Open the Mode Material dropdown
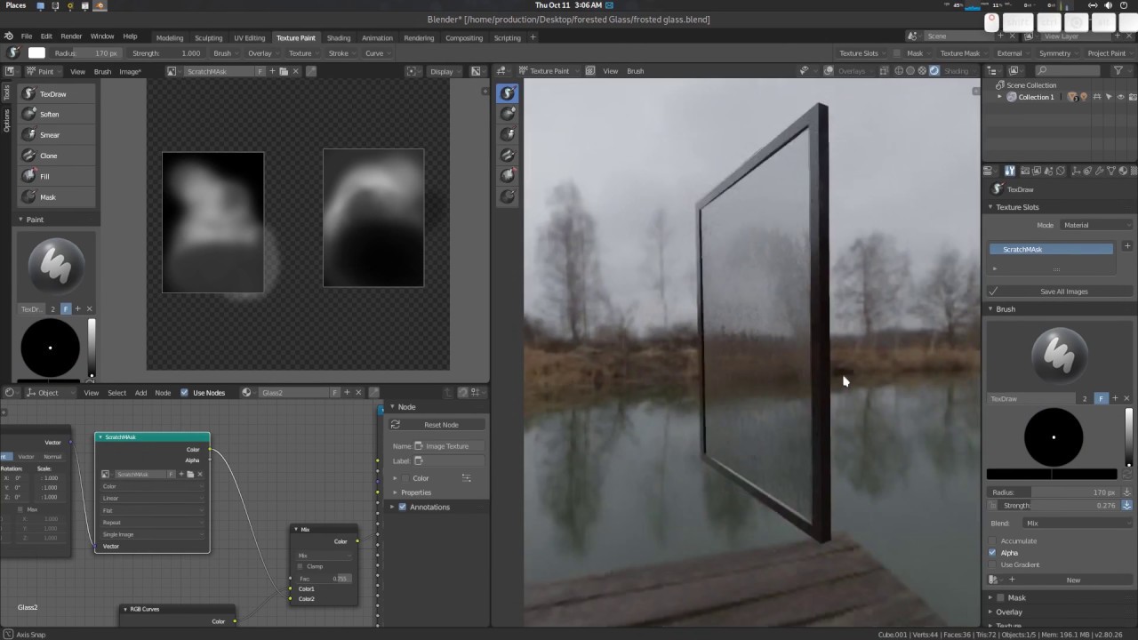 coord(1096,225)
